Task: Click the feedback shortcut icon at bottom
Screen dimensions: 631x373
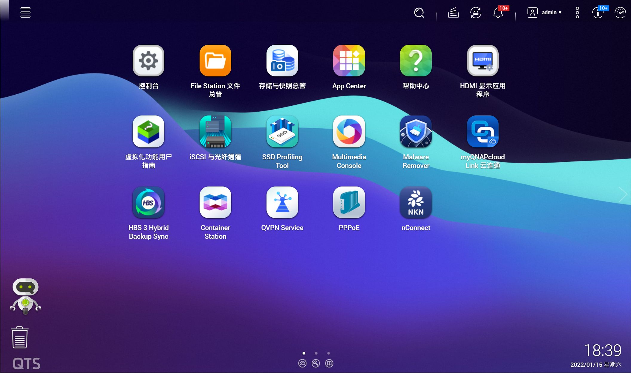Action: point(329,363)
